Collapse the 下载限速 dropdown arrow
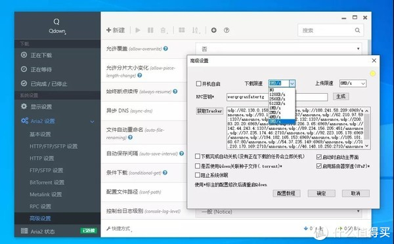Screen dimensions: 394x244 292,83
